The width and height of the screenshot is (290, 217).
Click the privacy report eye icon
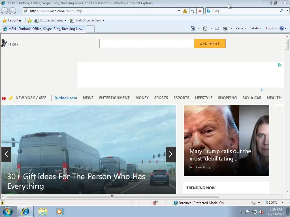point(155,203)
